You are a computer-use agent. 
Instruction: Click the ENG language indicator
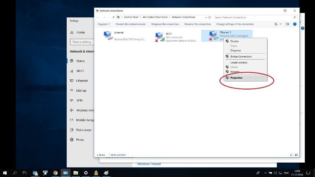[286, 173]
